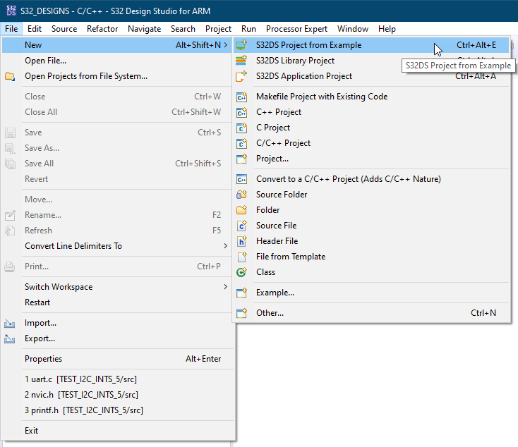Open the Search menu
Viewport: 518px width, 447px height.
[x=183, y=29]
